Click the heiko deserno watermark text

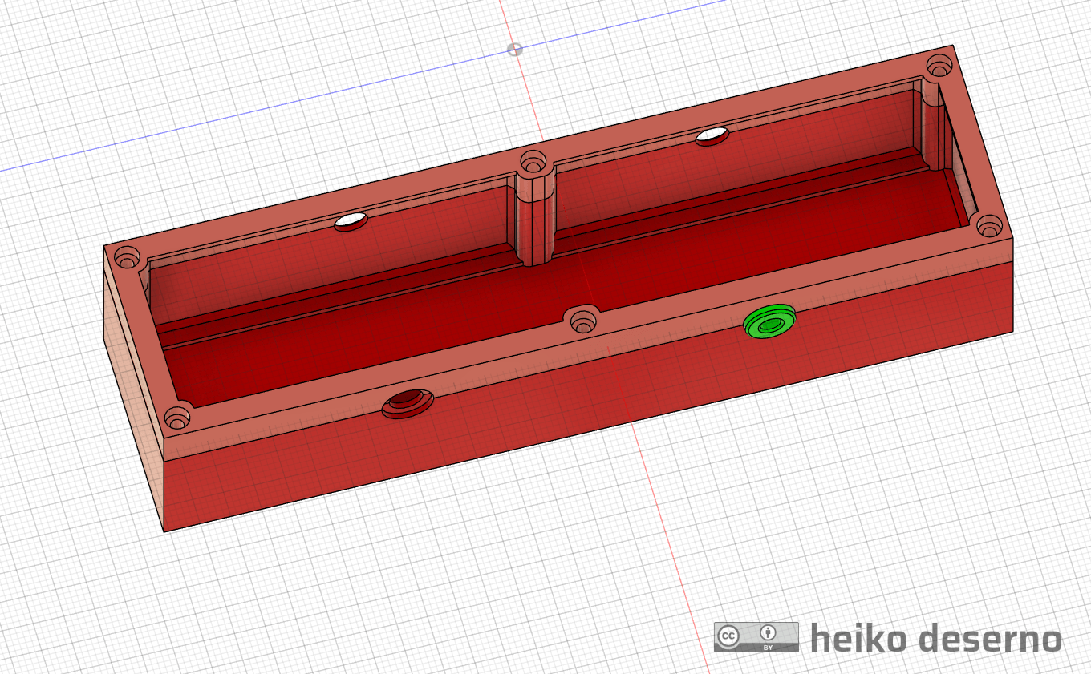[x=935, y=639]
